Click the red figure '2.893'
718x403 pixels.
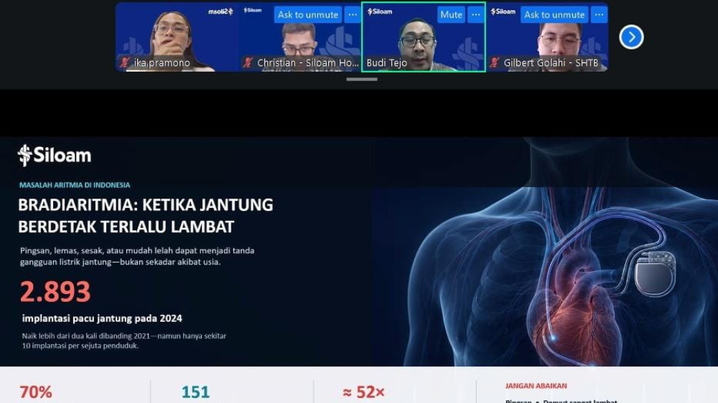click(55, 292)
